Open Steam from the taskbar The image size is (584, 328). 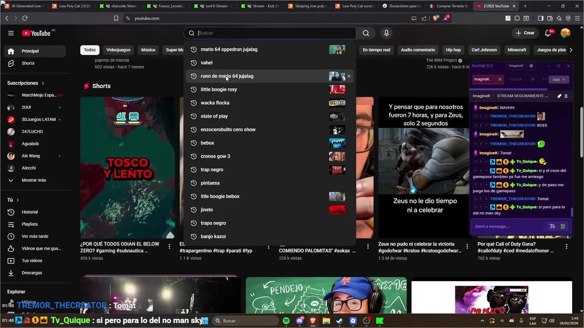tap(339, 321)
